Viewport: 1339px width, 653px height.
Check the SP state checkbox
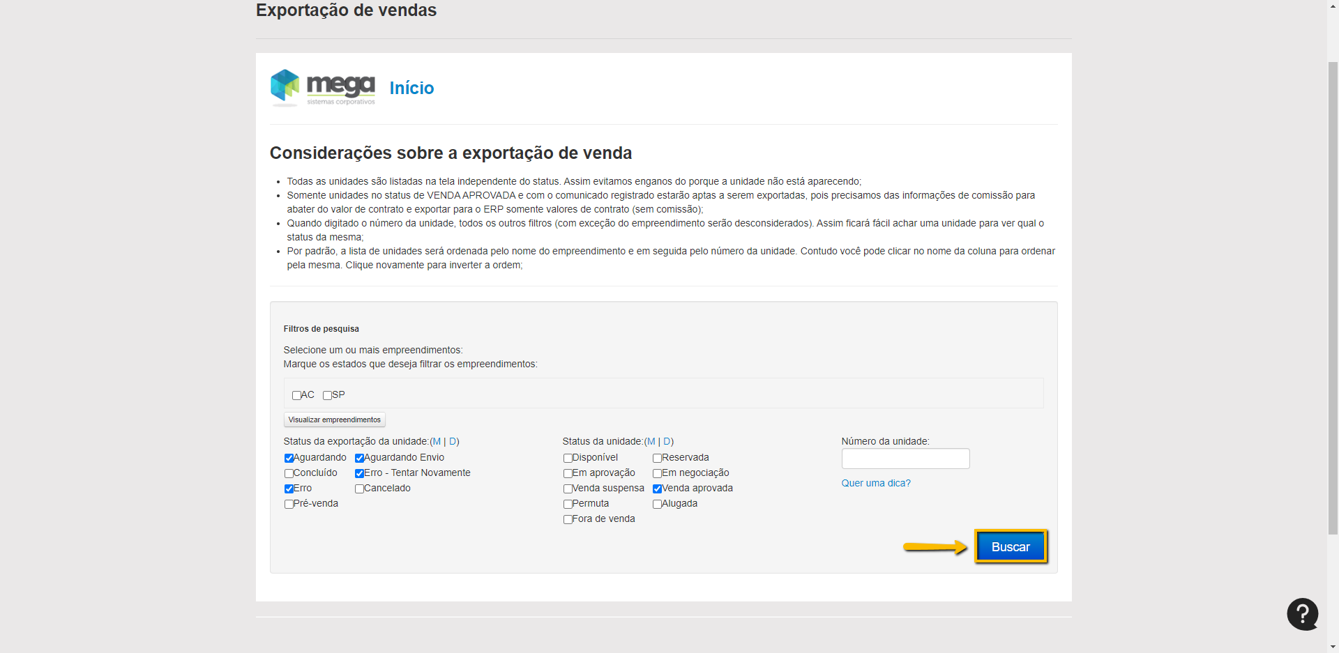(327, 395)
